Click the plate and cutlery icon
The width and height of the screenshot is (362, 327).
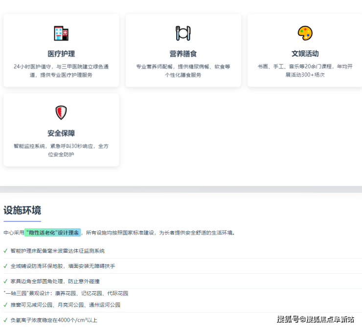183,33
